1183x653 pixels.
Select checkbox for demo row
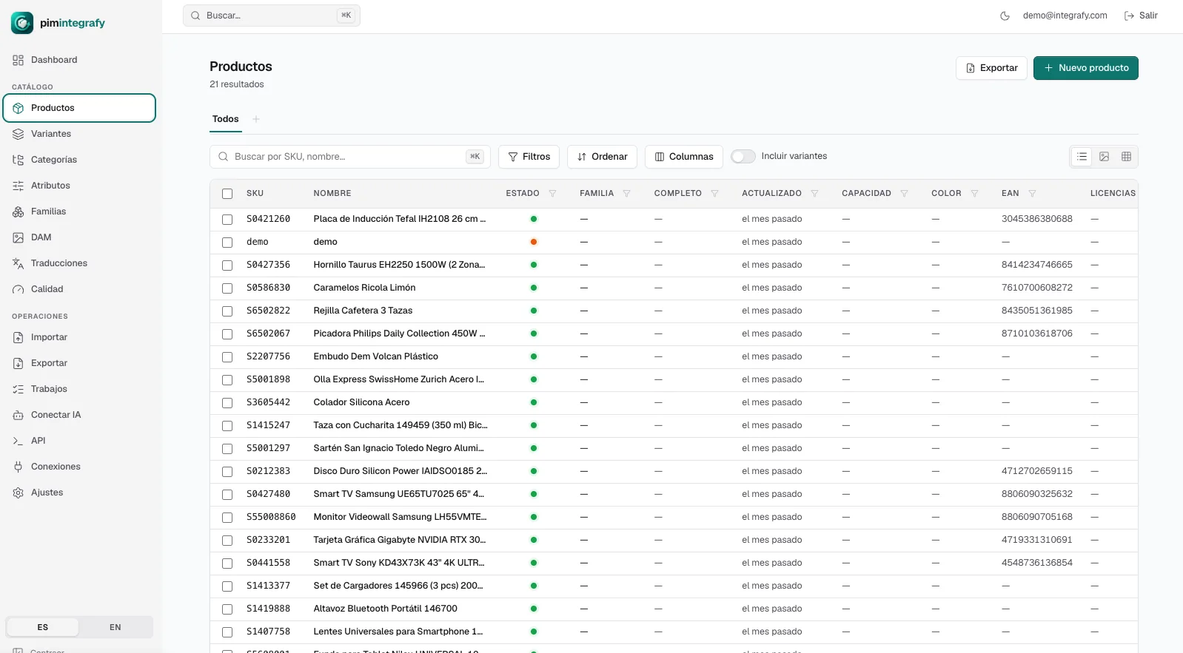pos(227,243)
